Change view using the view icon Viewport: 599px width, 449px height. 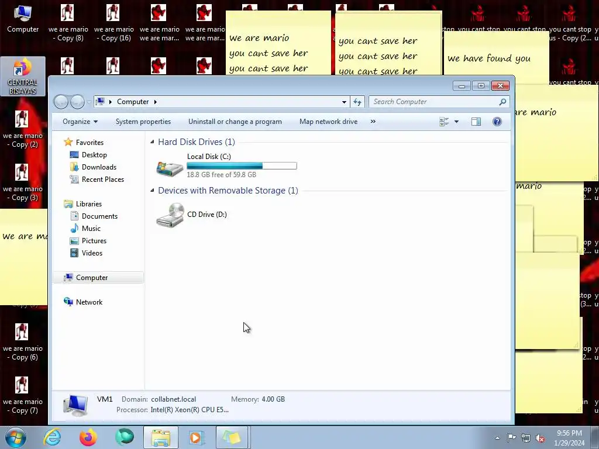[x=444, y=122]
